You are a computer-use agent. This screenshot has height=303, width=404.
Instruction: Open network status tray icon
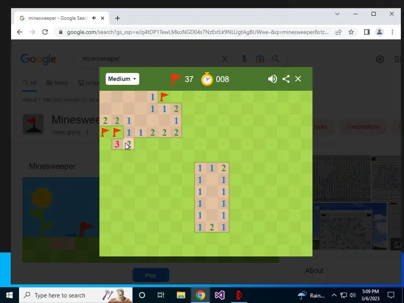(344, 295)
